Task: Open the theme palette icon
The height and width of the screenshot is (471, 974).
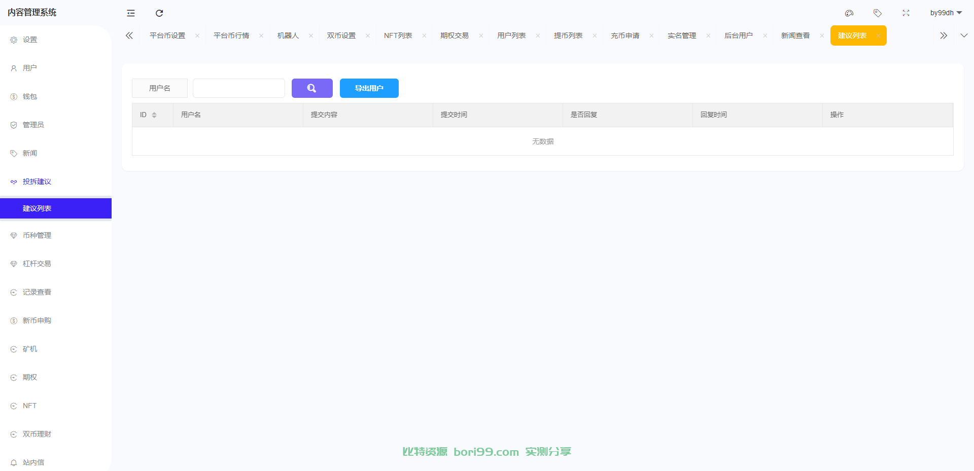Action: [x=849, y=13]
